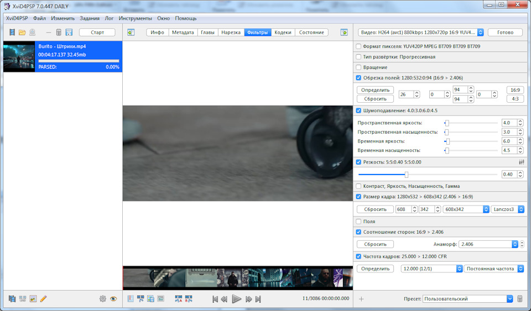Screen dimensions: 531x311
Task: Open the Инструменты menu
Action: point(136,18)
